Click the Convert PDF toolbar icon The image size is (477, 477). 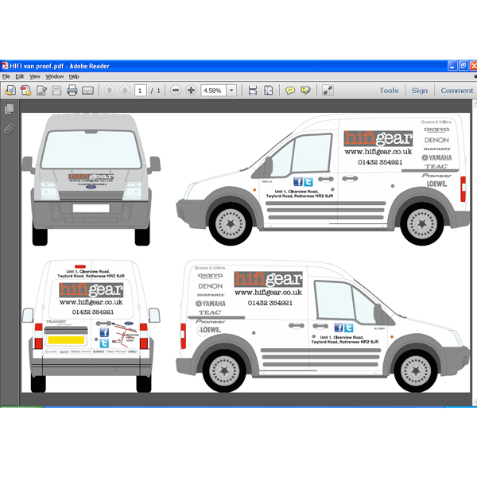tap(26, 91)
